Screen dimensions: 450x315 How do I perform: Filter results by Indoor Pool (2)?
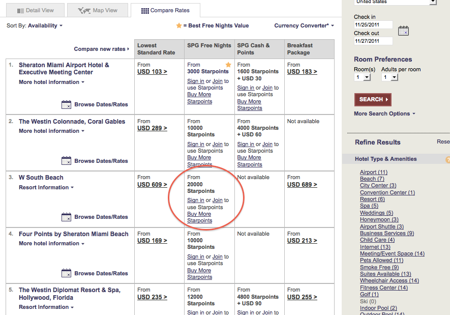coord(378,308)
